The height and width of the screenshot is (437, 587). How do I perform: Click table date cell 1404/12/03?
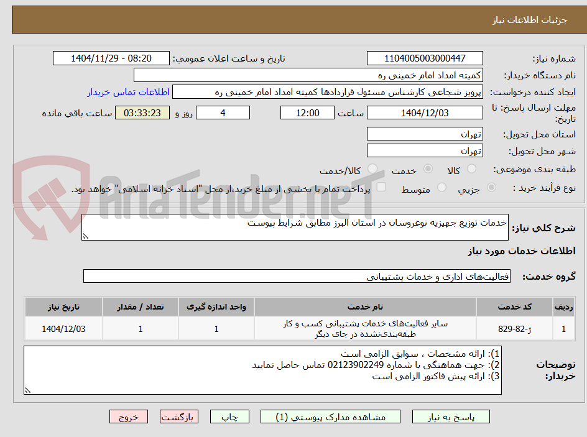pyautogui.click(x=63, y=328)
